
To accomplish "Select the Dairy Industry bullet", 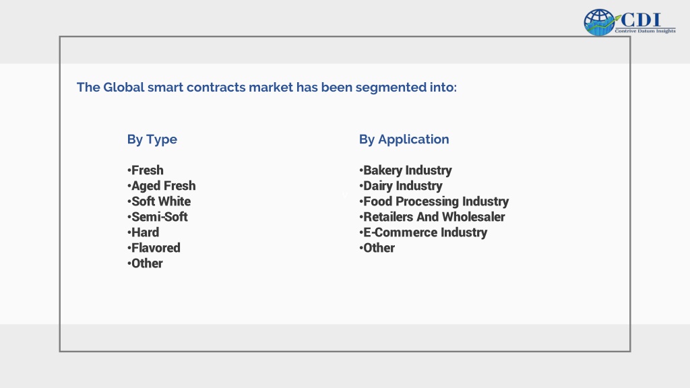I will coord(400,186).
